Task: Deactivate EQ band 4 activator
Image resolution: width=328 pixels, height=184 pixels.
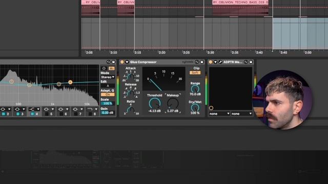Action: tap(32, 114)
